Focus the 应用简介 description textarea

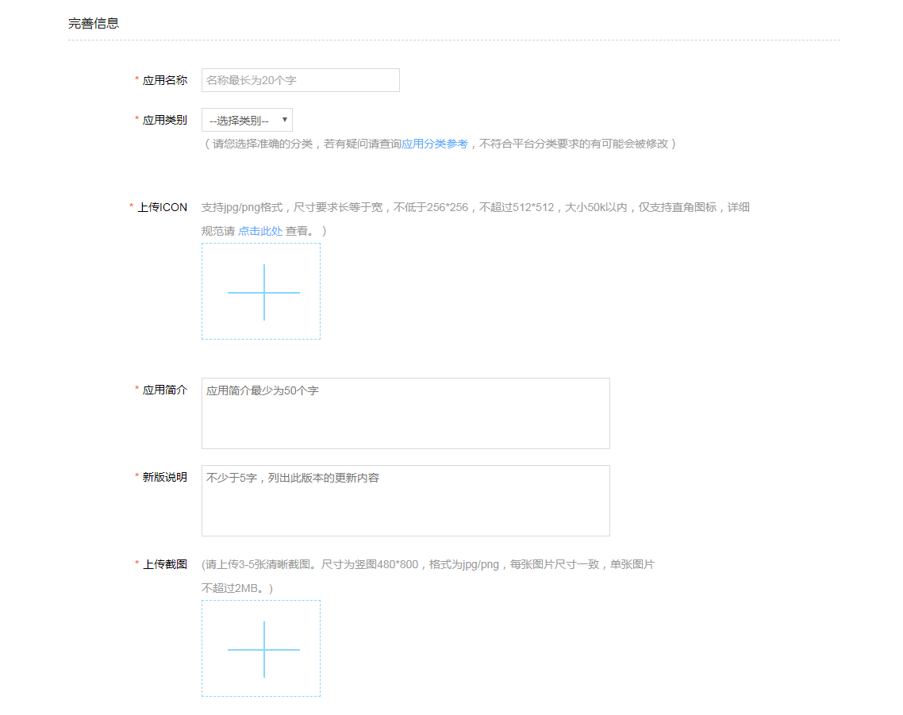405,413
